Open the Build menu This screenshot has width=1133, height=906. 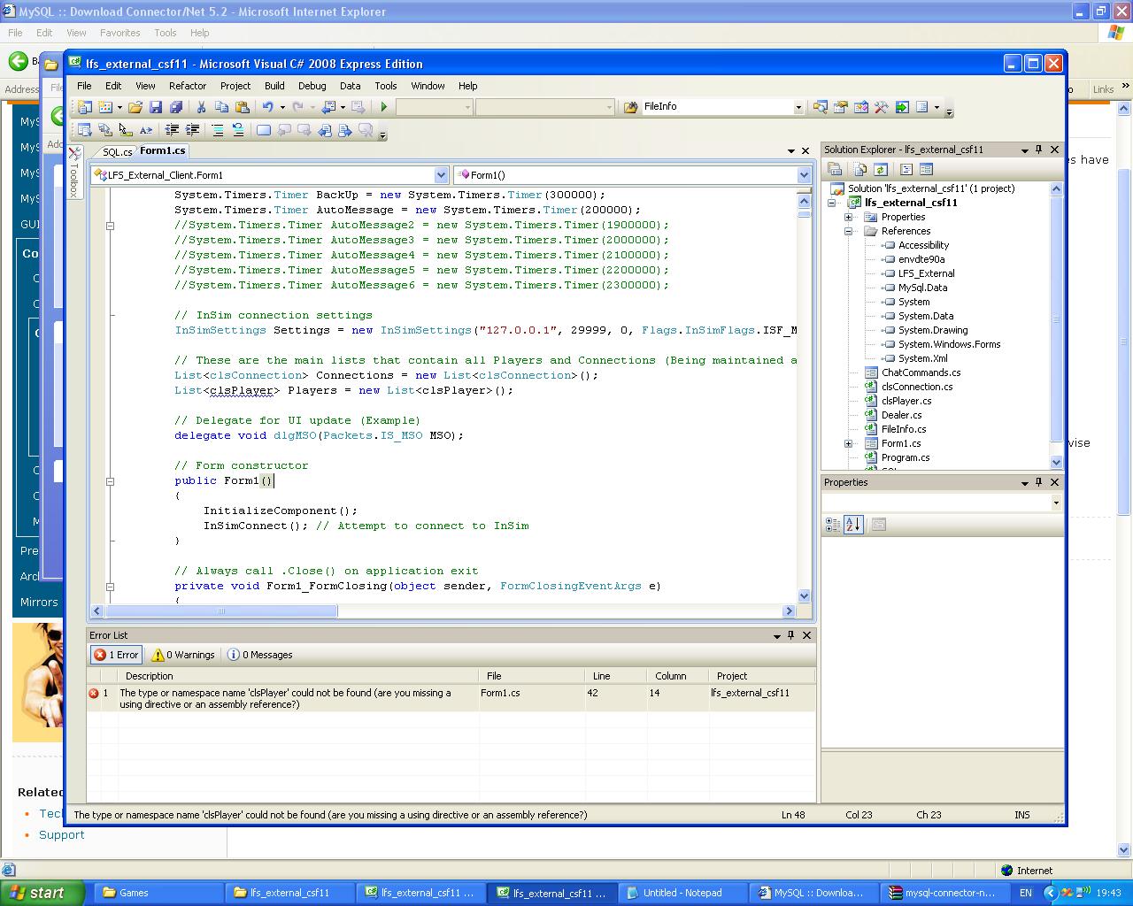click(x=274, y=86)
